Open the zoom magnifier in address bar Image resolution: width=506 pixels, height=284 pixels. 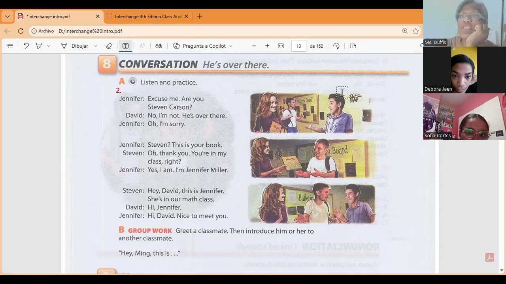[x=405, y=31]
